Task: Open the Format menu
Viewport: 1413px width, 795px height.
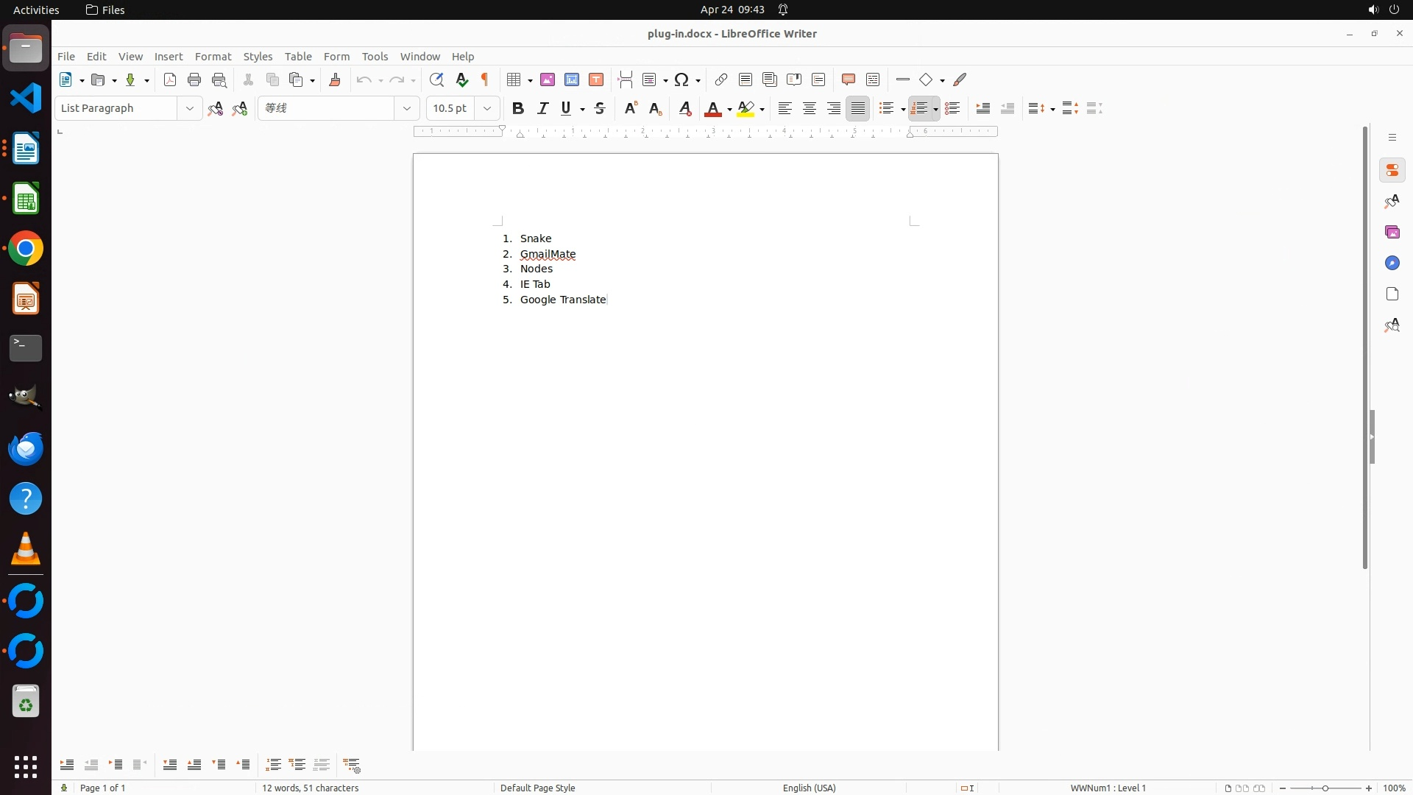Action: click(213, 56)
